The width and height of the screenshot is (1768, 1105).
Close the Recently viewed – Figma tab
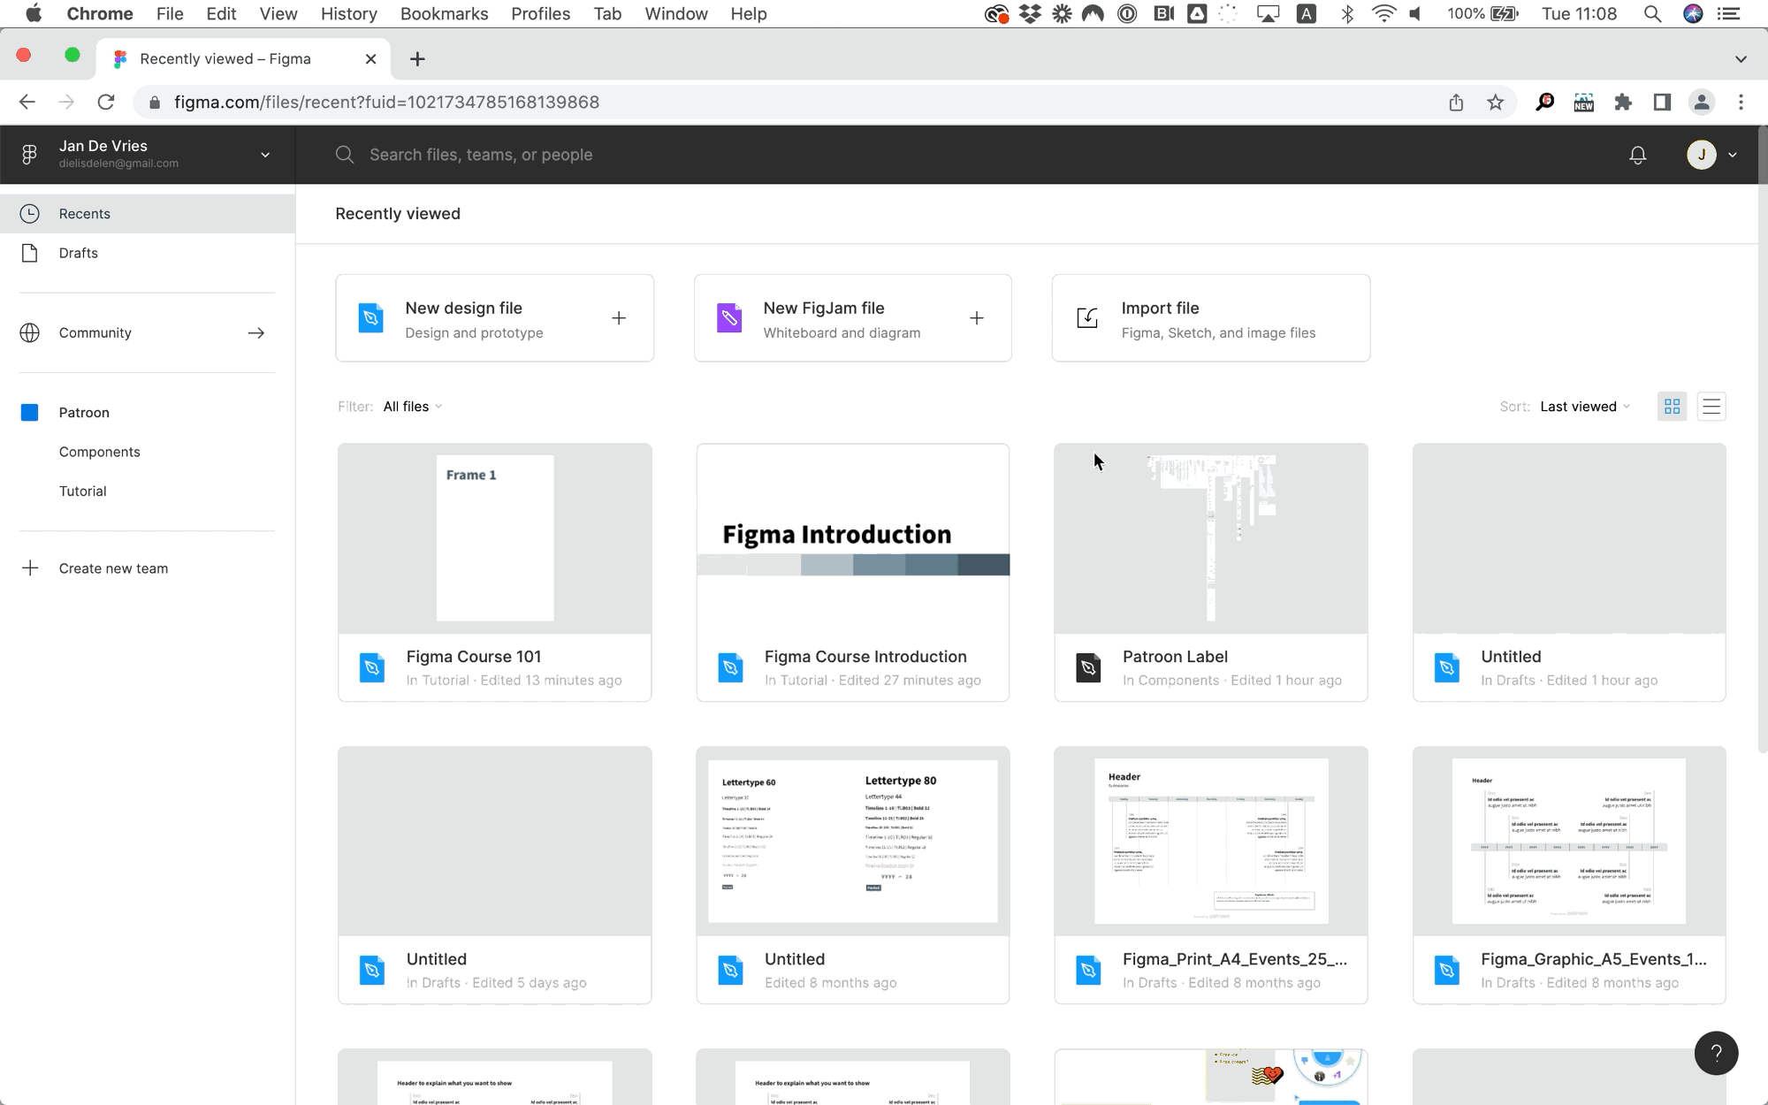coord(371,59)
